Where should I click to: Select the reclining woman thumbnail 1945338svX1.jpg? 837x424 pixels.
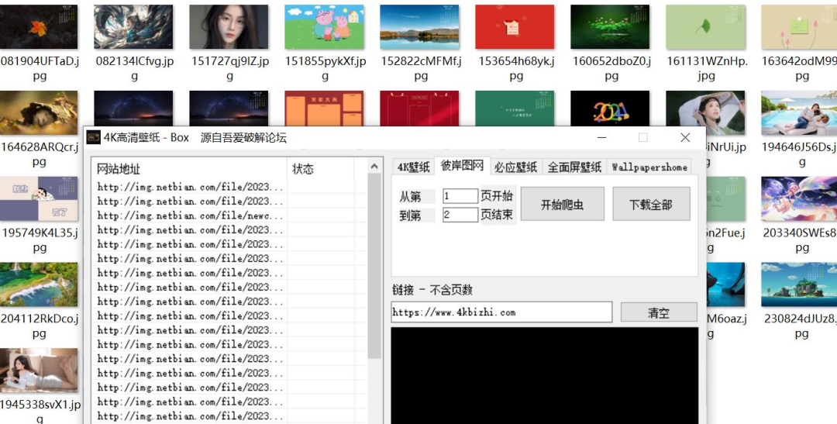pos(39,371)
